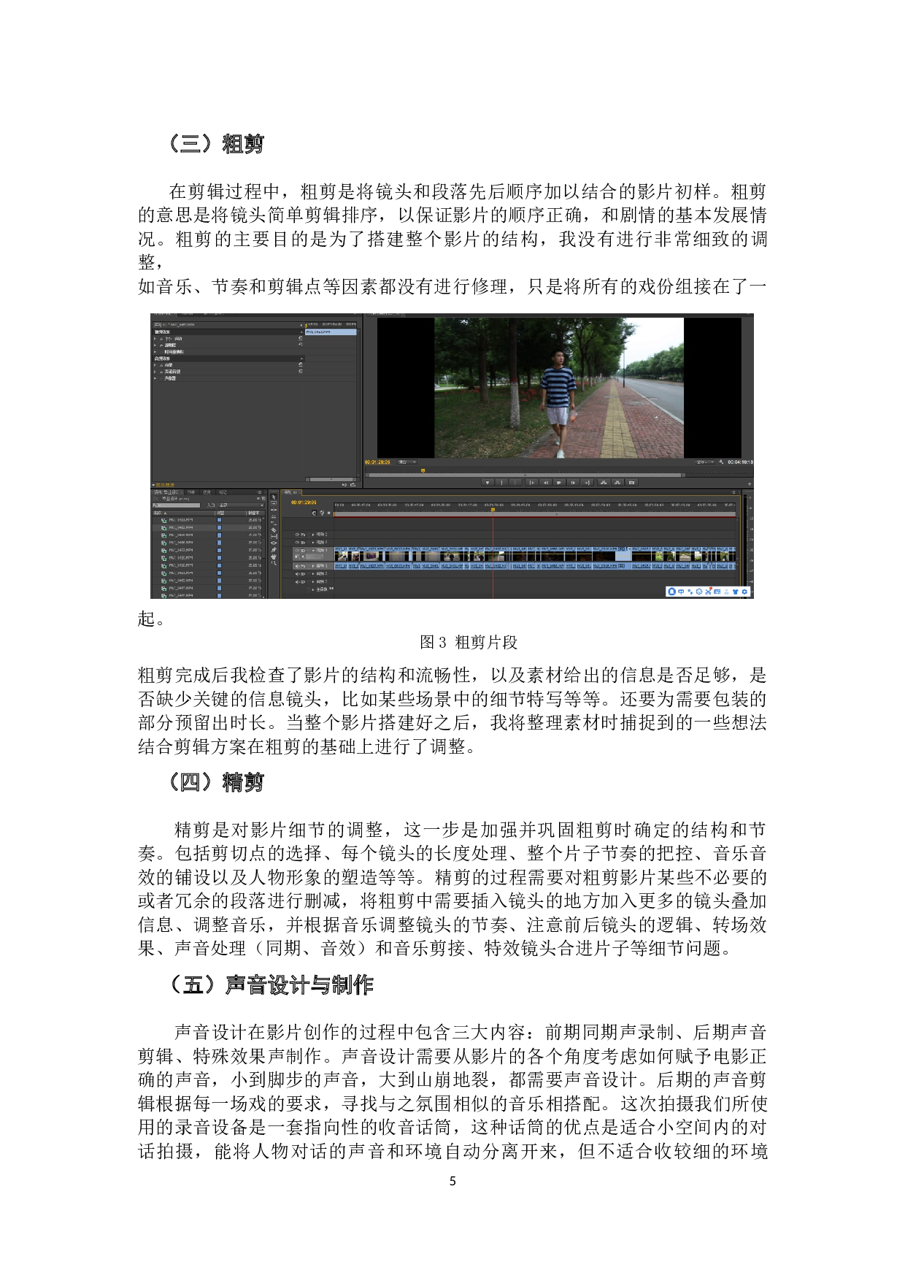Expand the first audio effect property row
905x1281 pixels.
click(155, 365)
